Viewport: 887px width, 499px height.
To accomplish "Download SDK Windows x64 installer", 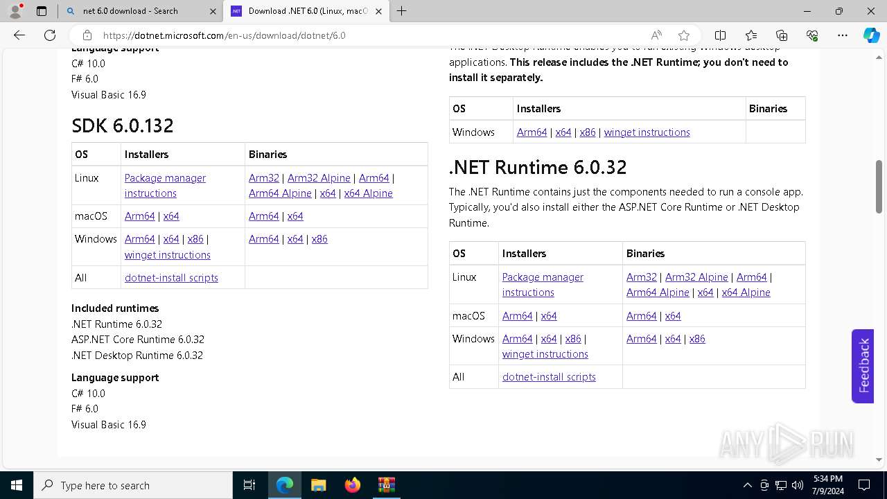I will tap(171, 239).
